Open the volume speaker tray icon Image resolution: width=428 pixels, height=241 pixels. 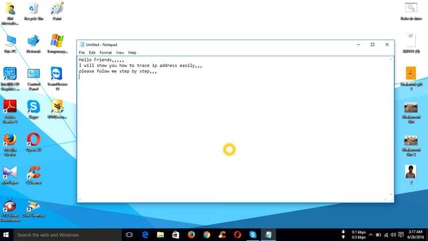pyautogui.click(x=393, y=235)
